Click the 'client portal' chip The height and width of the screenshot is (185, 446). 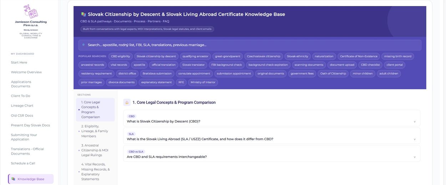(x=395, y=65)
